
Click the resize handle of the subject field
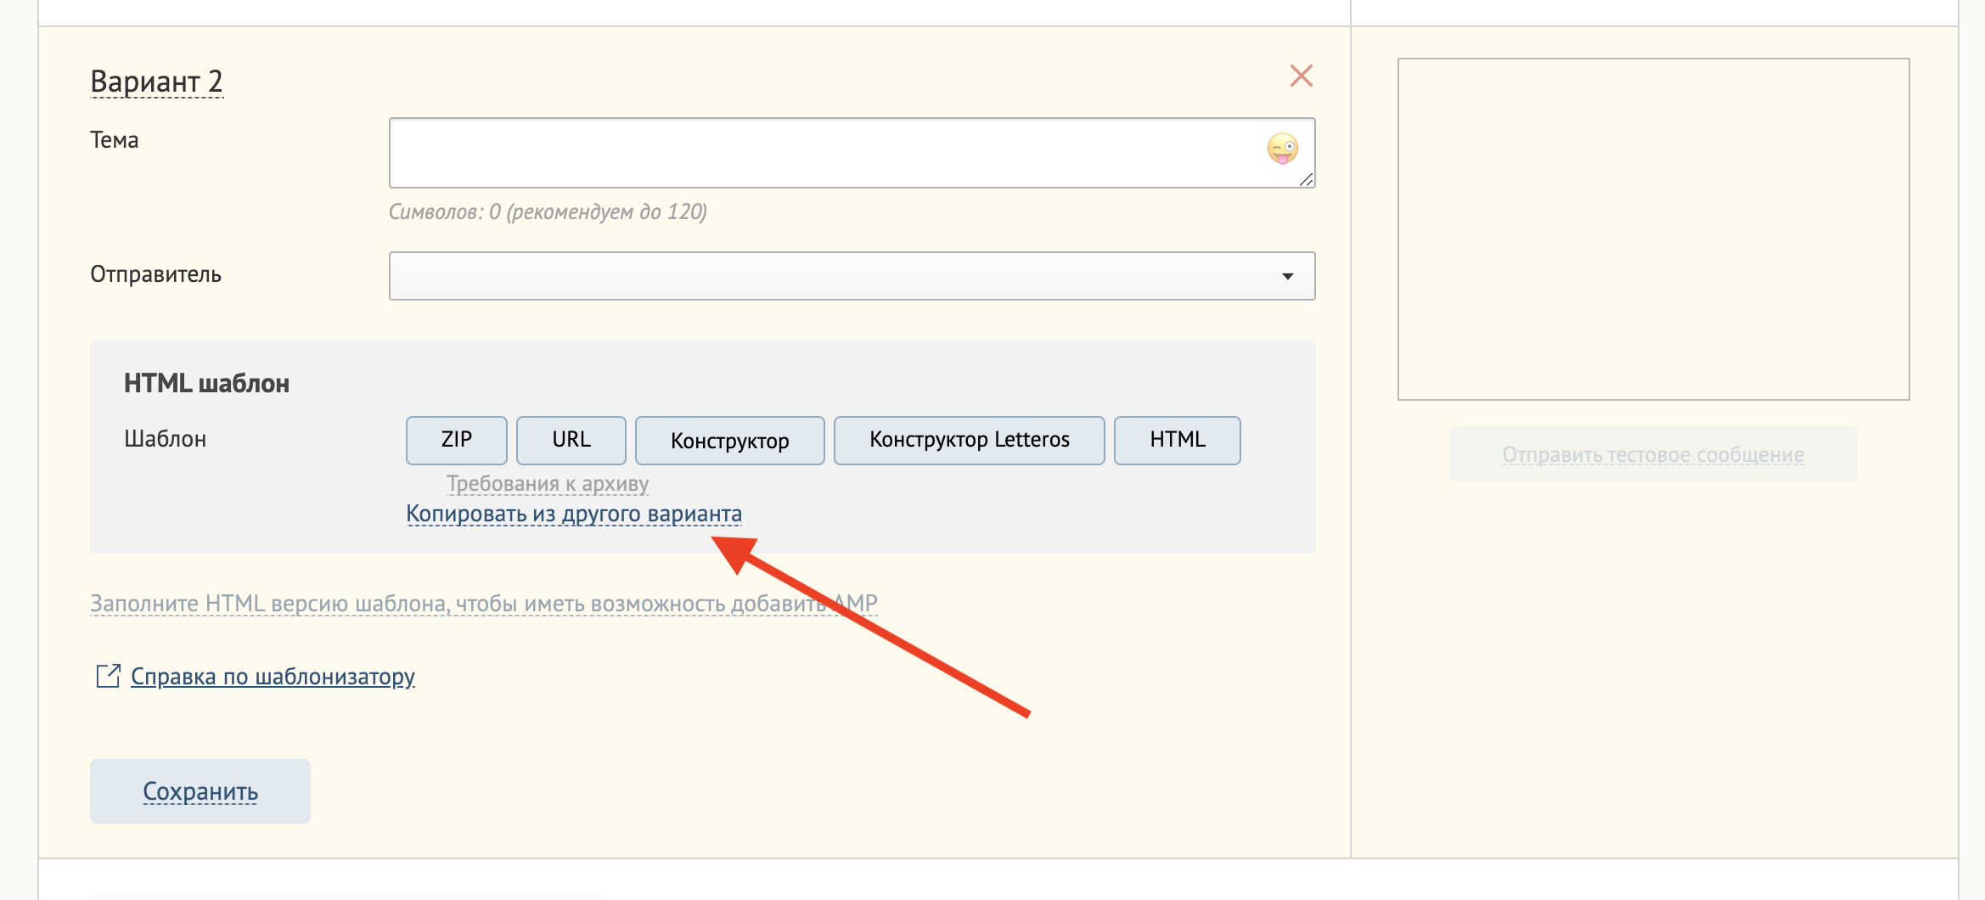[x=1306, y=179]
